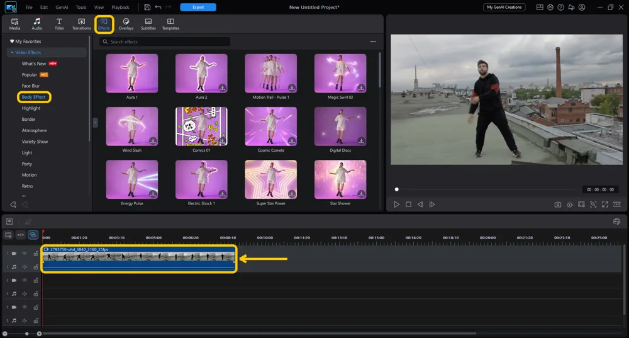Open the View menu
The width and height of the screenshot is (629, 338).
[x=99, y=7]
